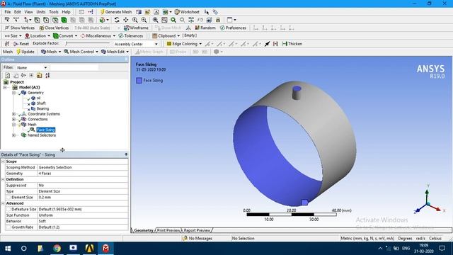The width and height of the screenshot is (453, 255).
Task: Collapse the Geometry tree node
Action: point(13,93)
